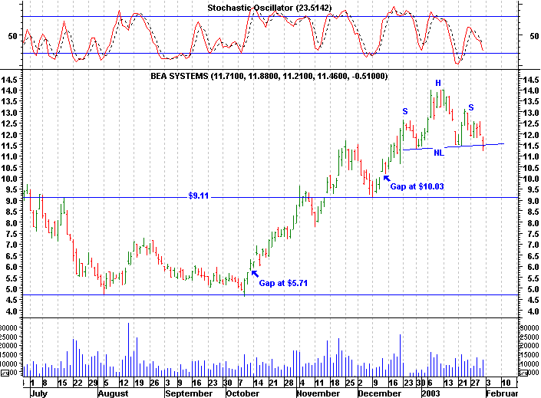The width and height of the screenshot is (541, 398).
Task: Click the '12' date label in August
Action: 124,383
